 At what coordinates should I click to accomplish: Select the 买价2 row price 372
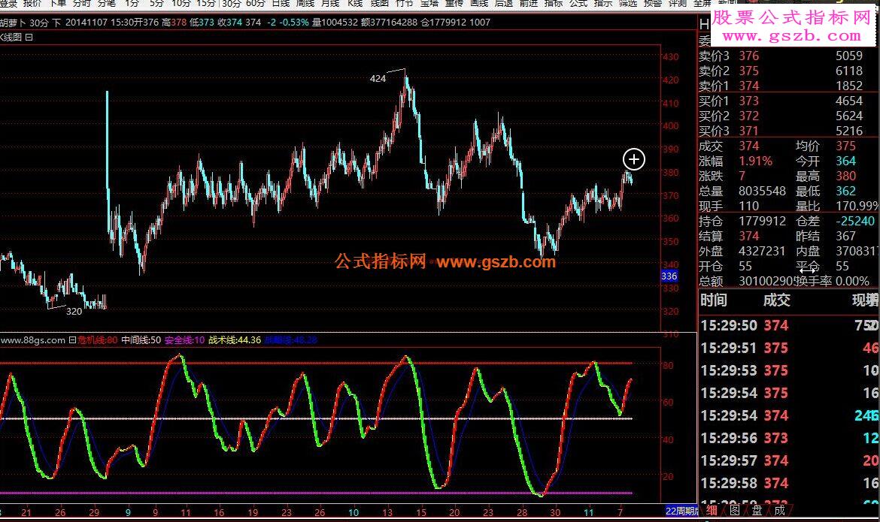click(x=748, y=116)
